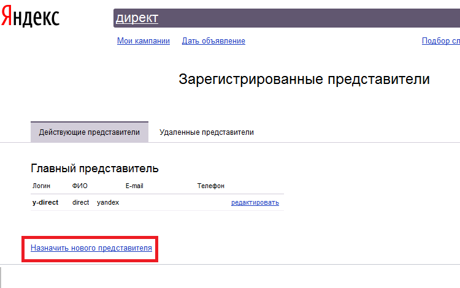The image size is (460, 288).
Task: Switch to Удаленные представители tab
Action: 207,132
